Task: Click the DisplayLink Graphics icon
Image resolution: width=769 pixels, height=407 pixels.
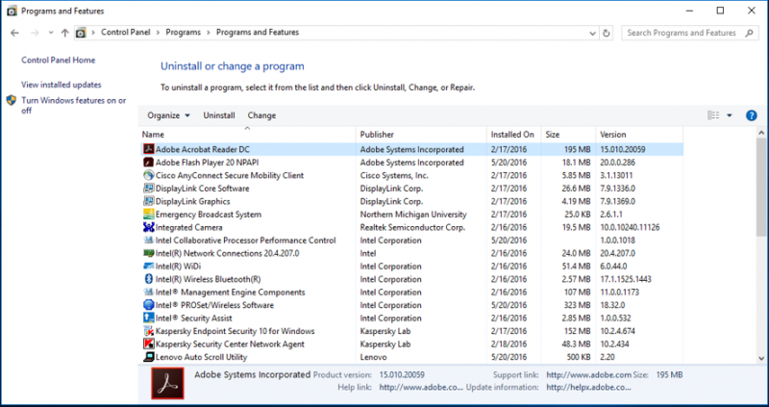Action: pos(149,201)
